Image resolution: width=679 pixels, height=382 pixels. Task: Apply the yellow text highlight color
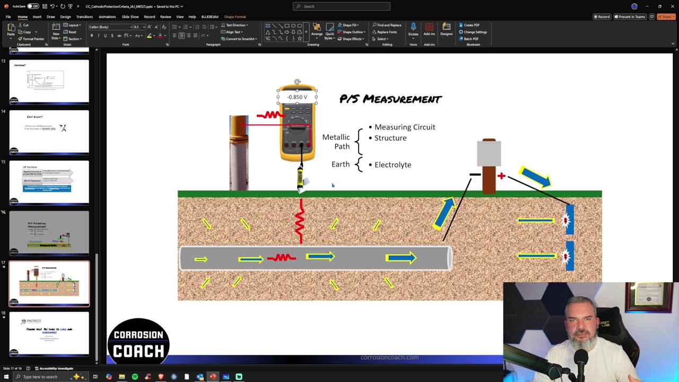coord(150,36)
